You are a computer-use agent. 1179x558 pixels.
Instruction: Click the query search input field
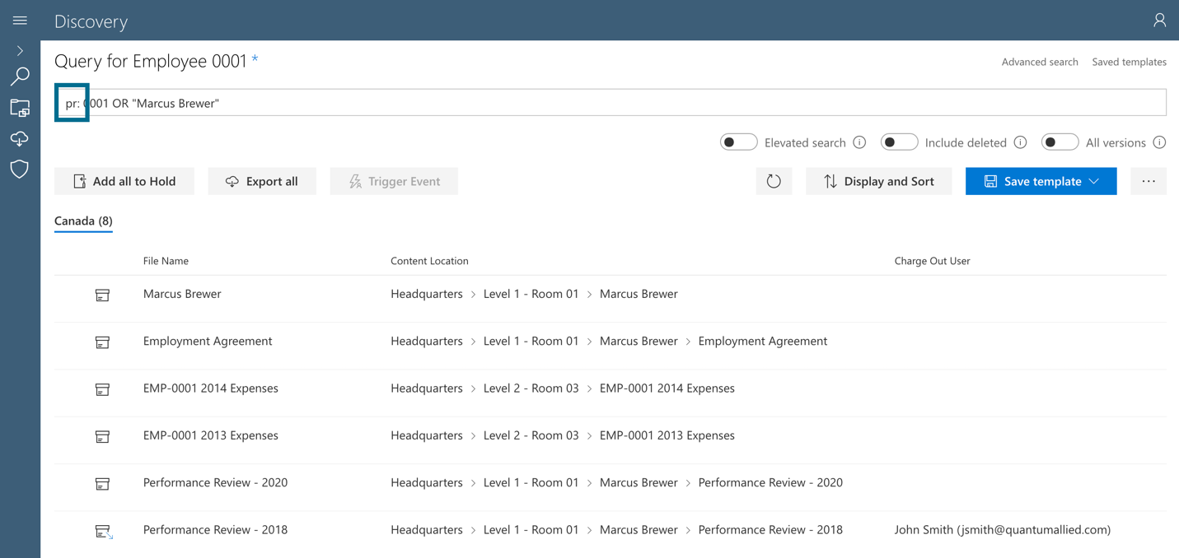pos(611,103)
